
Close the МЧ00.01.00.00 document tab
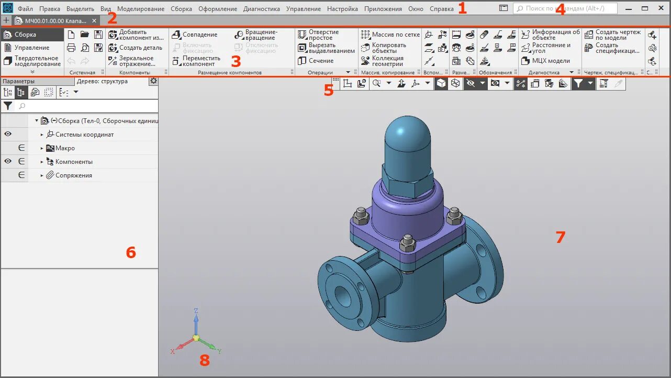(x=94, y=20)
